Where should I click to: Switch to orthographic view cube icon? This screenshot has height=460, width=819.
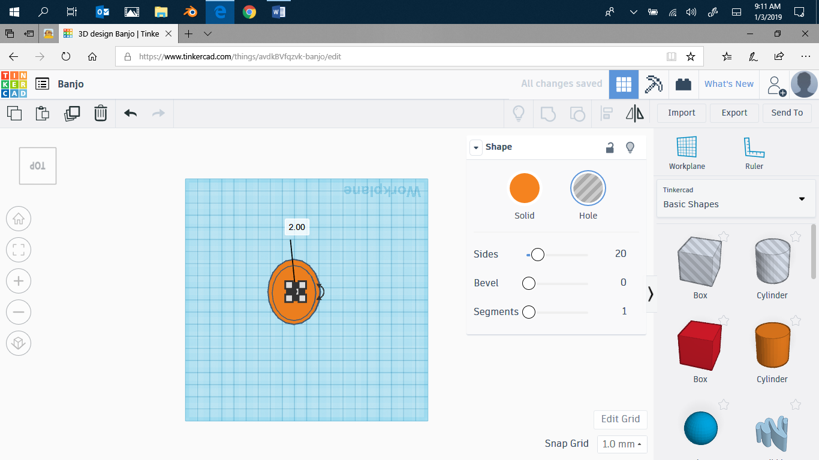click(19, 343)
